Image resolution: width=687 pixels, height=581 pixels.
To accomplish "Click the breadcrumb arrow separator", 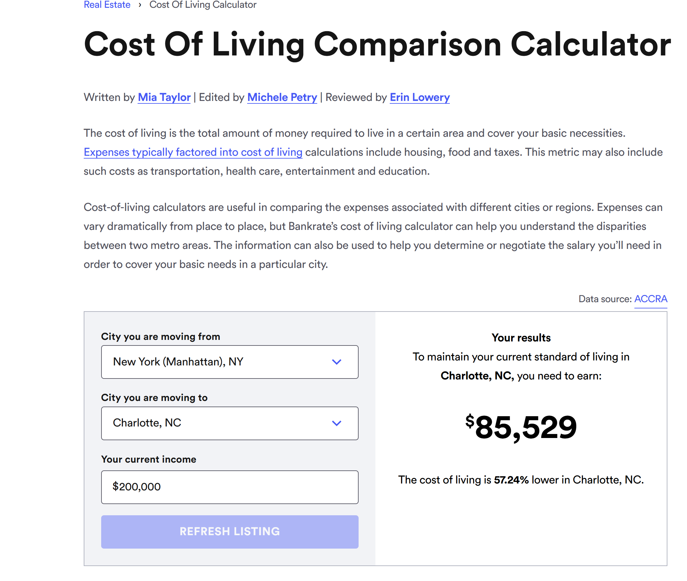I will click(x=140, y=5).
